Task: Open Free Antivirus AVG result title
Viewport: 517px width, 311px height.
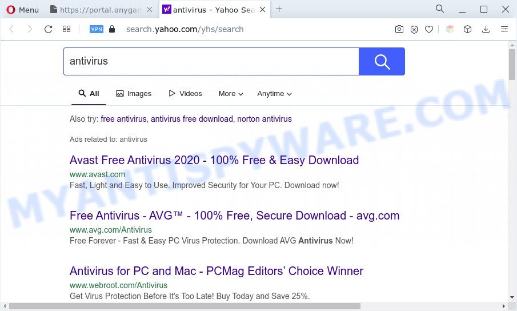Action: point(234,216)
